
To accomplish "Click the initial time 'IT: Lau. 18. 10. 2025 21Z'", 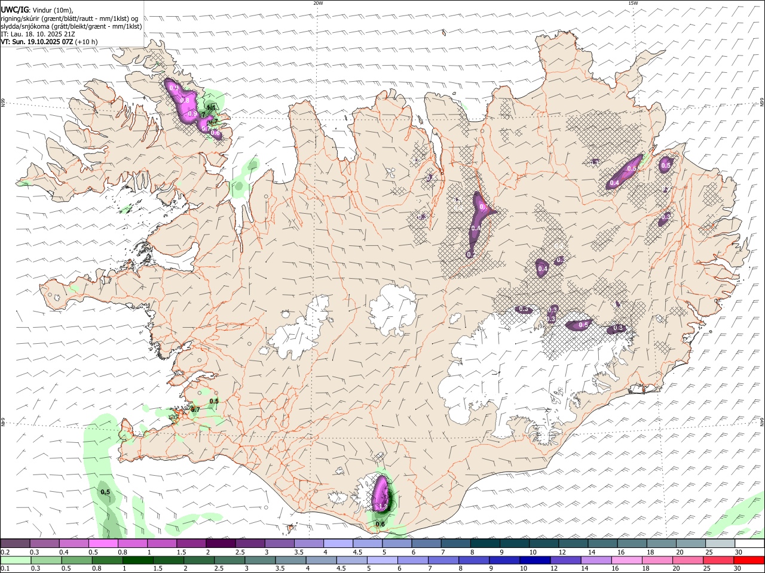I will pyautogui.click(x=38, y=35).
